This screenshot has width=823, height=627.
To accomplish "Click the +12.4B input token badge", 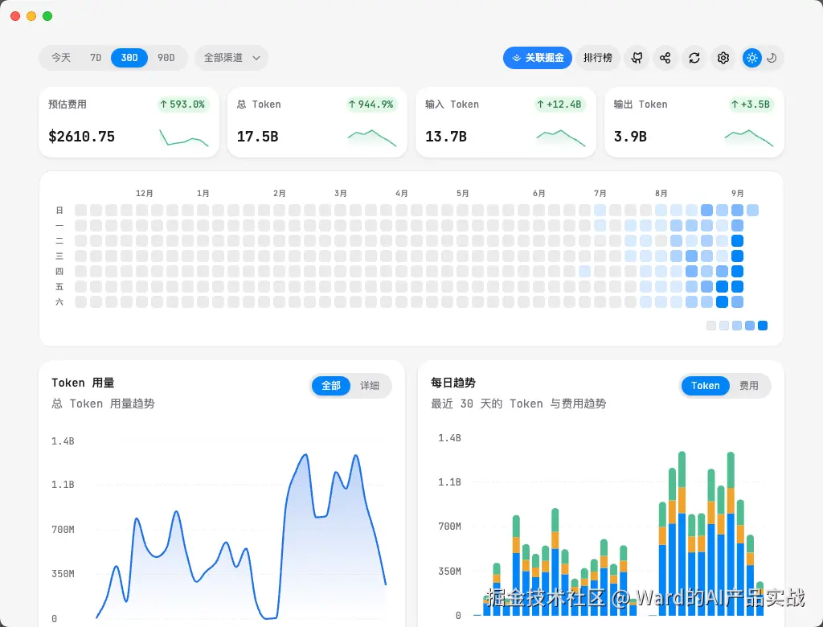I will [x=559, y=104].
